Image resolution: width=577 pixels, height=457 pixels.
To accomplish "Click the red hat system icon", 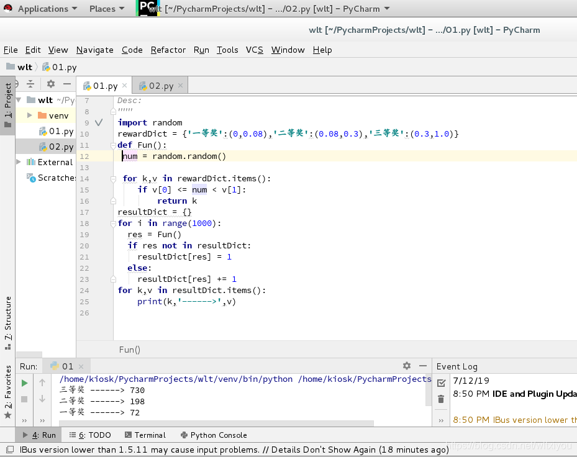I will pos(7,8).
